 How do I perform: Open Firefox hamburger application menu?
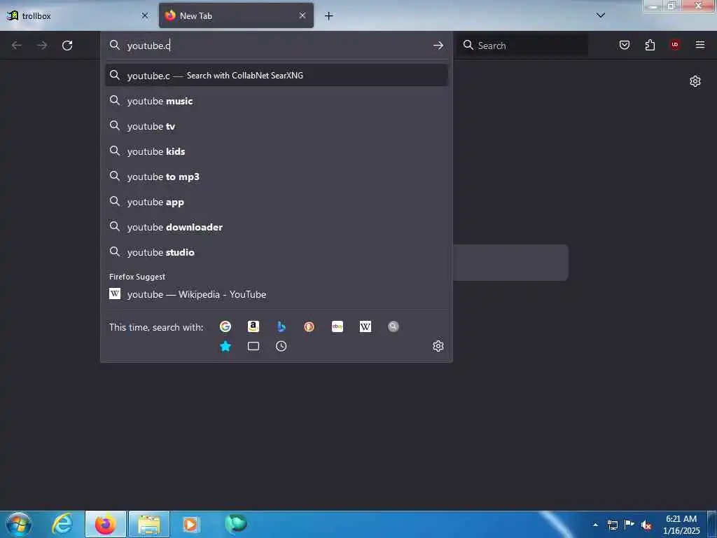[x=700, y=44]
